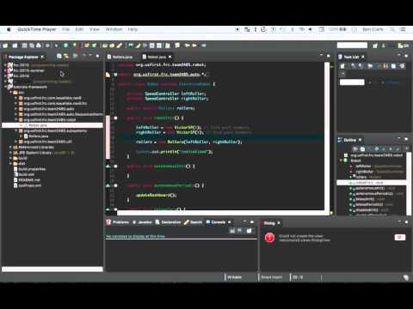Screen dimensions: 413x309
Task: Click Writable in the status bar
Action: [234, 277]
